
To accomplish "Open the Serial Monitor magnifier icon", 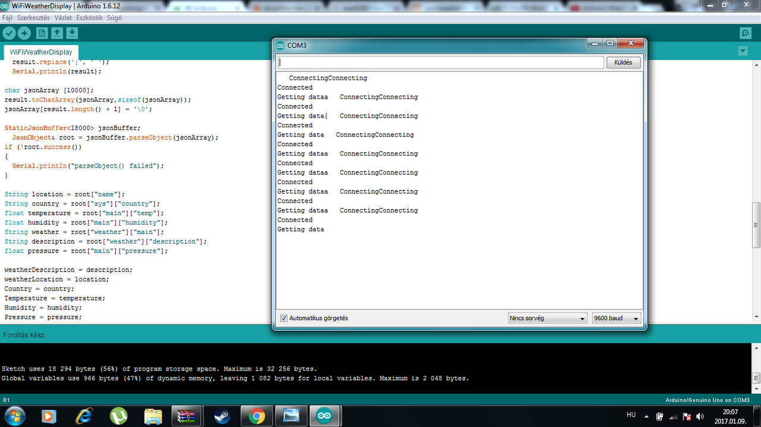I will pos(745,33).
